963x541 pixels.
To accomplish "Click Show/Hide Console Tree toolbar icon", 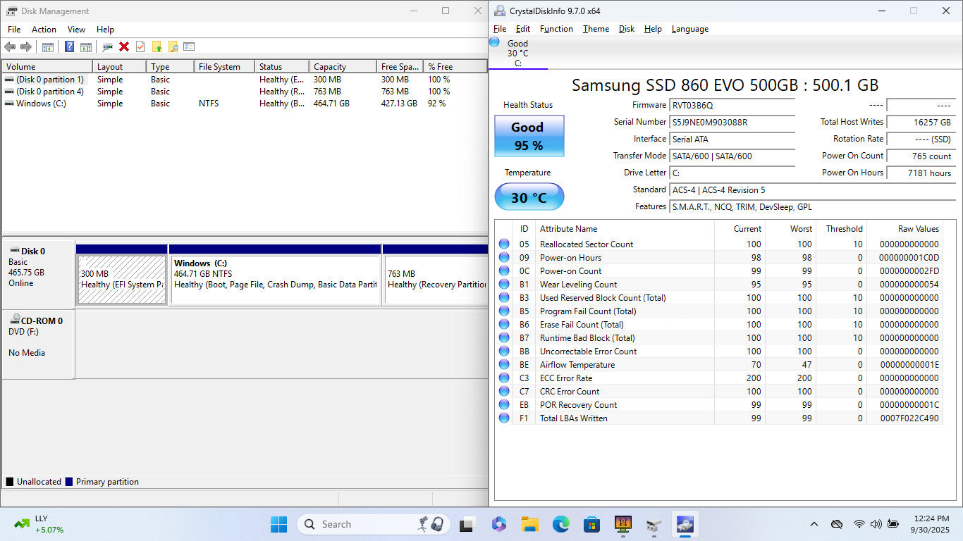I will click(48, 46).
